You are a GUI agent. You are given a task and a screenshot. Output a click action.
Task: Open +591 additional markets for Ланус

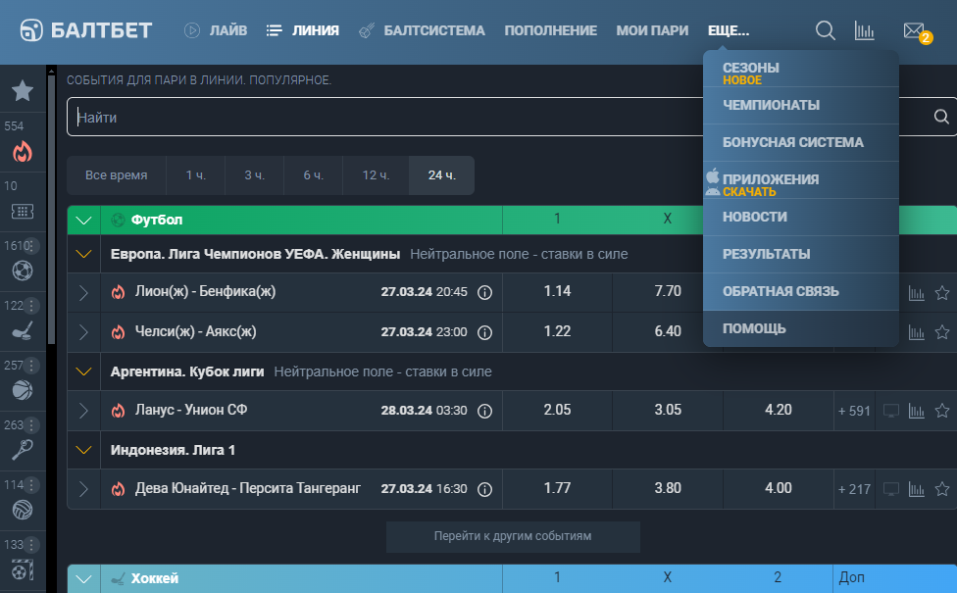[x=854, y=412]
